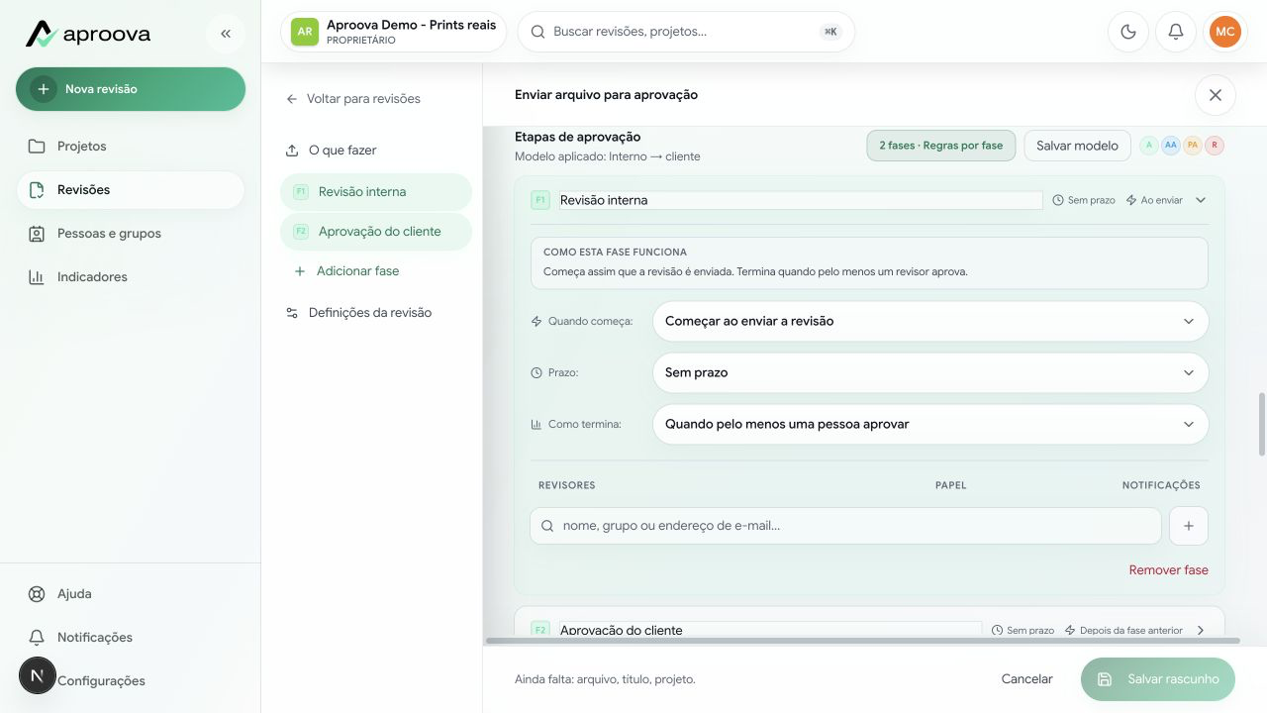This screenshot has height=713, width=1267.
Task: Select the Revisão interna phase step
Action: coord(376,192)
